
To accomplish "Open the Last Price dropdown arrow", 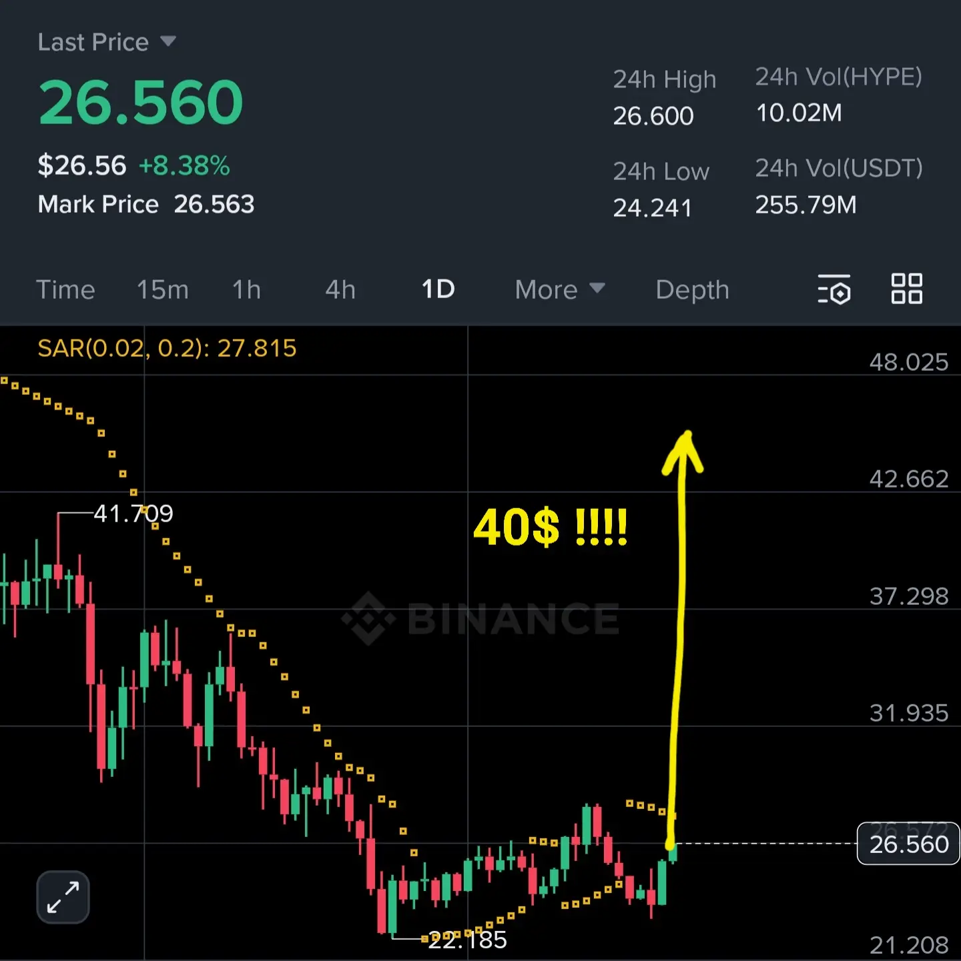I will click(x=168, y=42).
